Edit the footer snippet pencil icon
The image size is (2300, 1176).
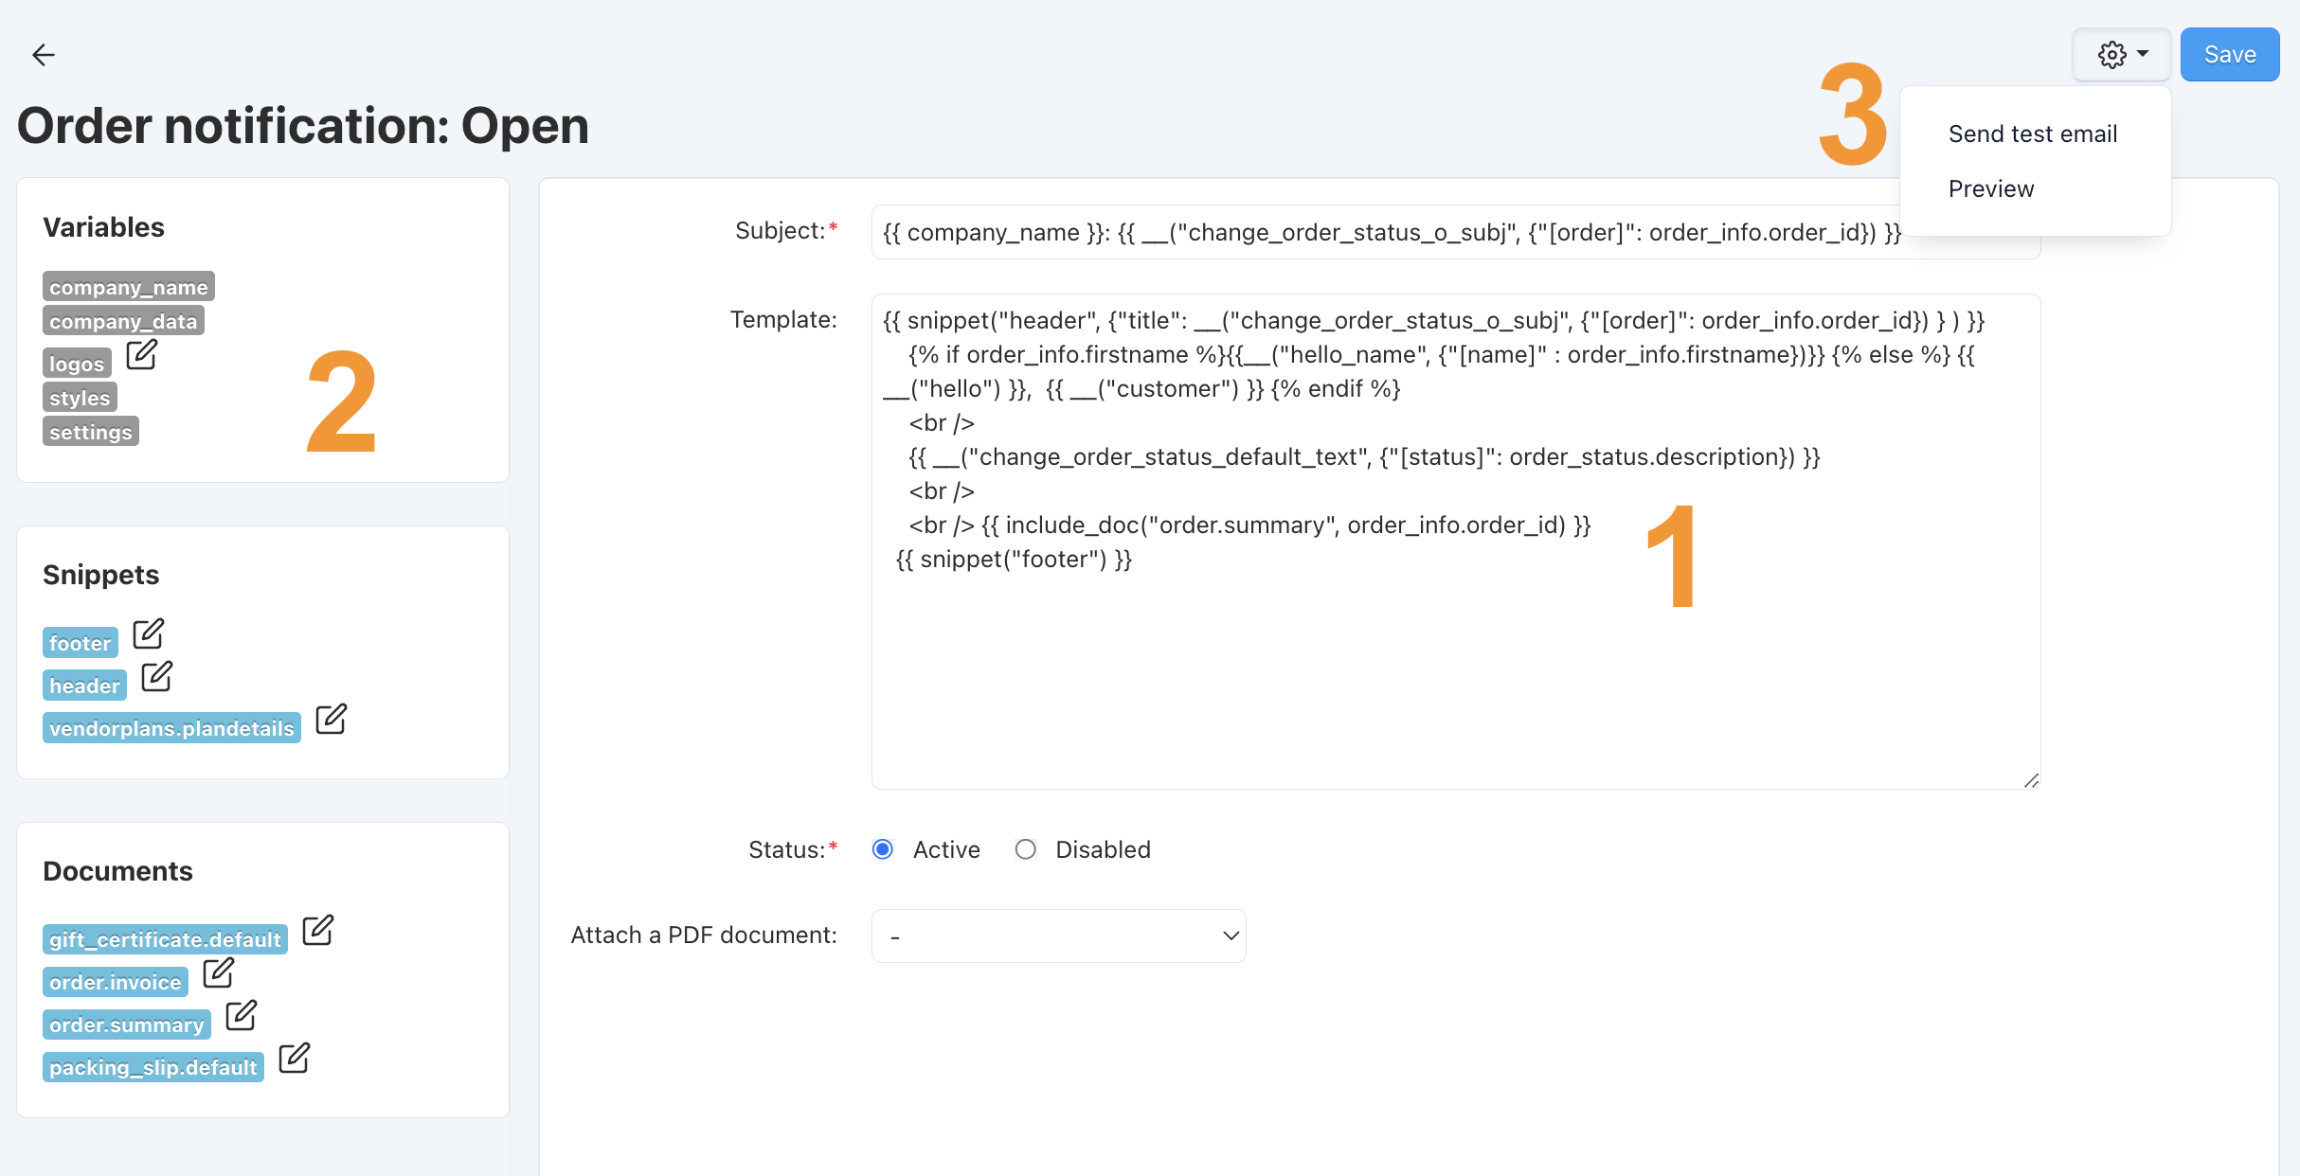149,633
